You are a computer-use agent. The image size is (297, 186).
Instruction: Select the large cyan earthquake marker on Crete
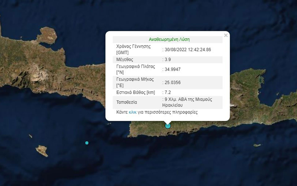tap(168, 126)
